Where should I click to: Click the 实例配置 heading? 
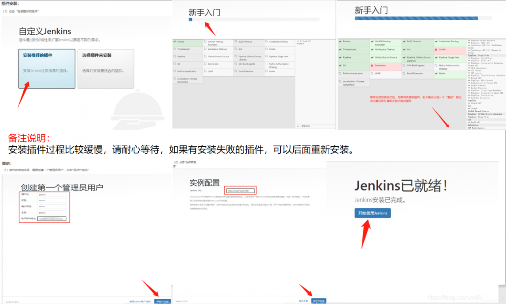coord(204,183)
